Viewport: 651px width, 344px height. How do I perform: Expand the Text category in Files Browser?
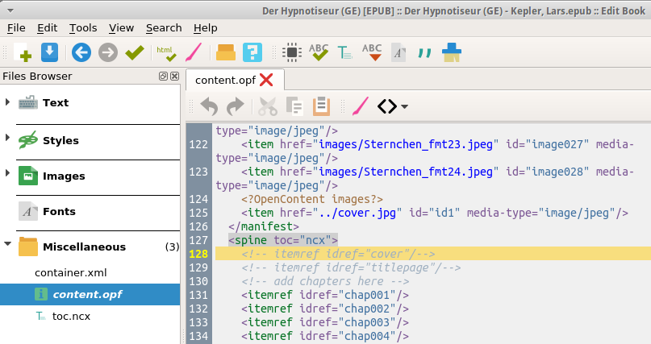(7, 102)
